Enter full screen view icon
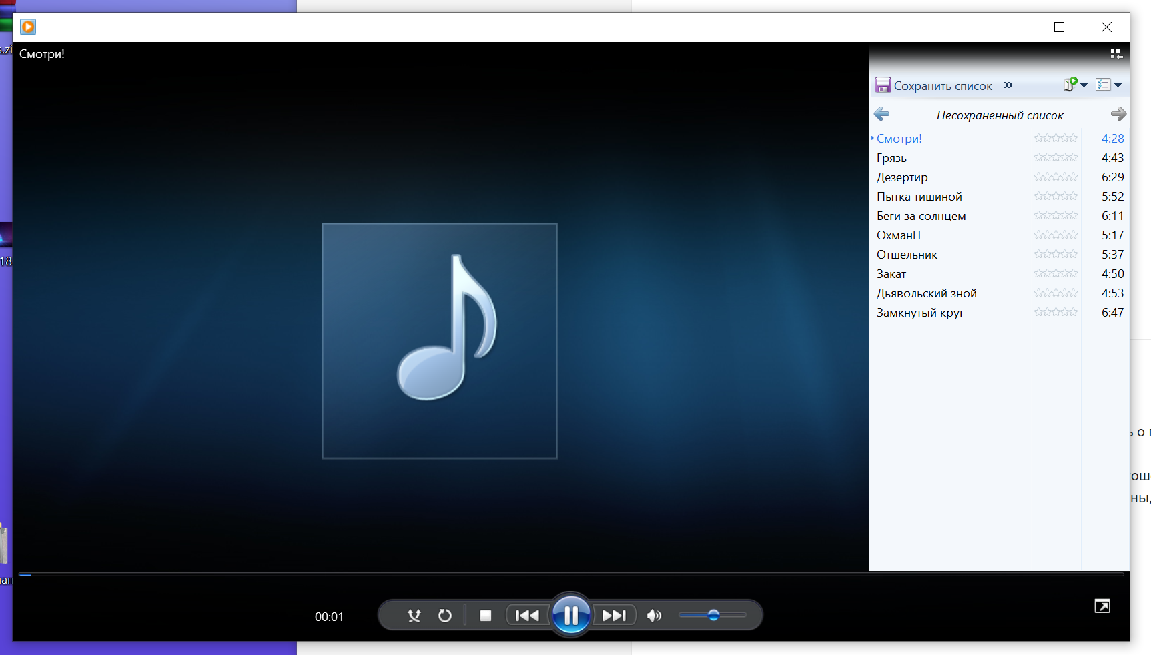Screen dimensions: 1151x655 (x=1102, y=606)
